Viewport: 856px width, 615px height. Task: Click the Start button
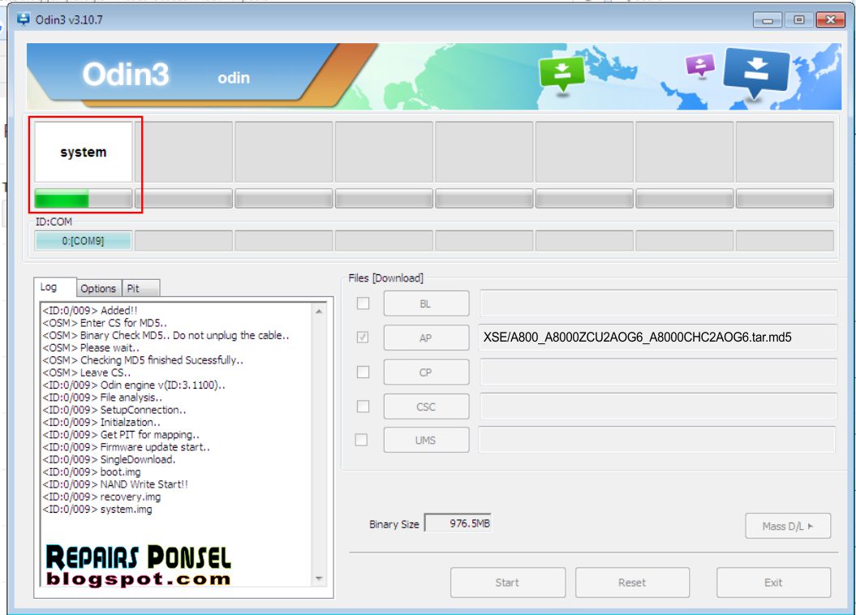[x=508, y=583]
